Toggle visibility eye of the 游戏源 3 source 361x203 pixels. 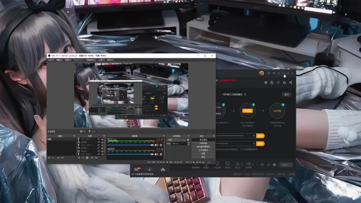99,142
